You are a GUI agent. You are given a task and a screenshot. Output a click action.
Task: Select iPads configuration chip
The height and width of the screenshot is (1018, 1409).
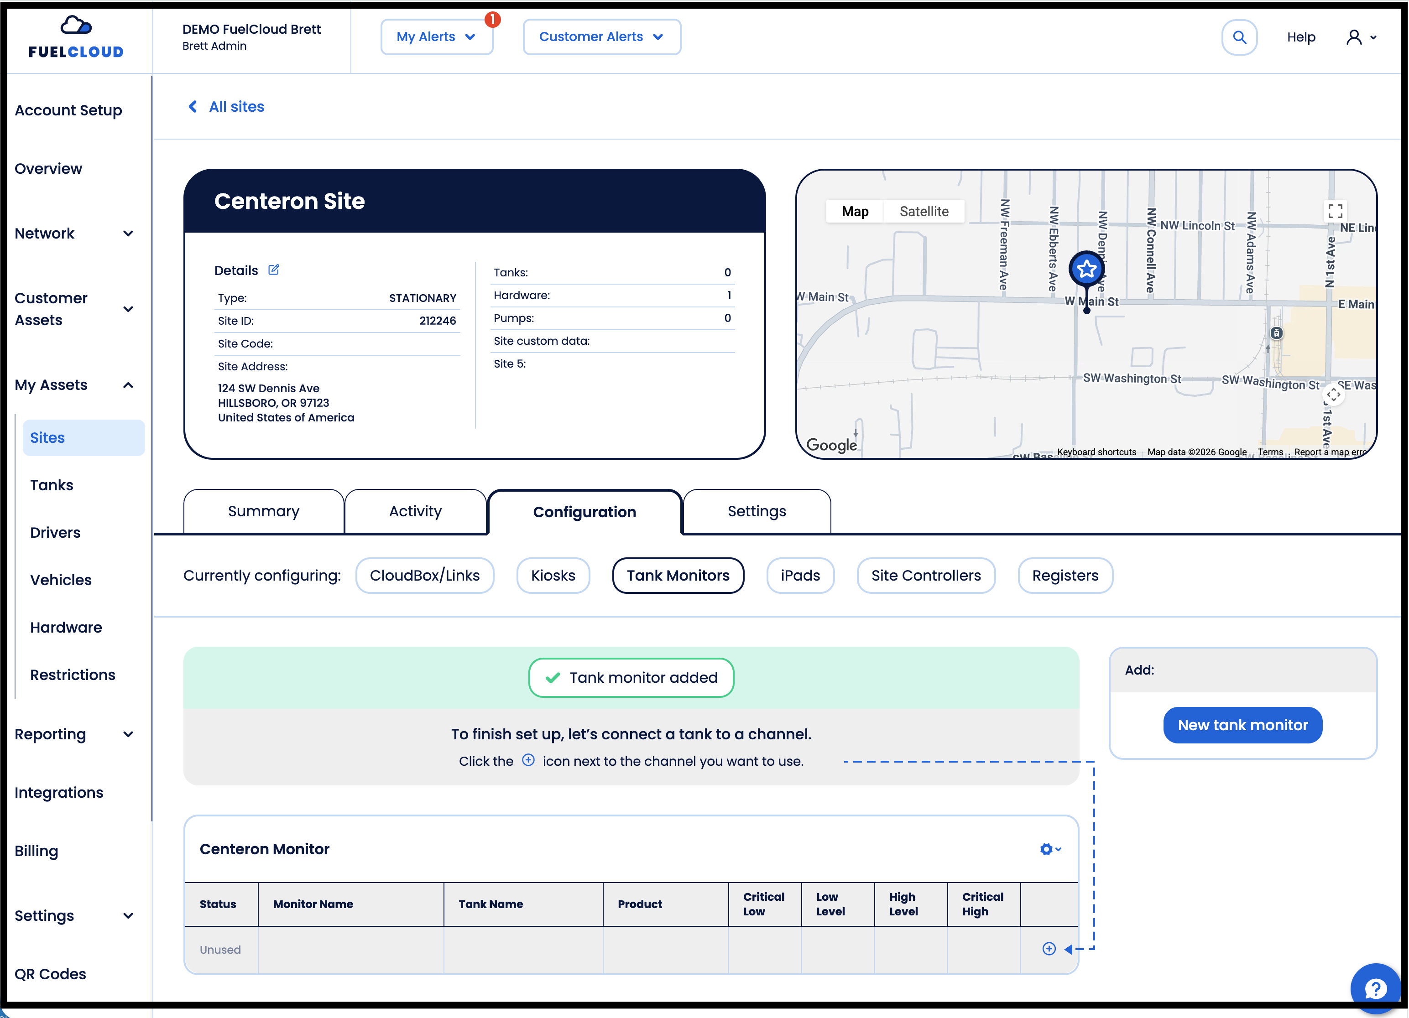[x=800, y=576]
